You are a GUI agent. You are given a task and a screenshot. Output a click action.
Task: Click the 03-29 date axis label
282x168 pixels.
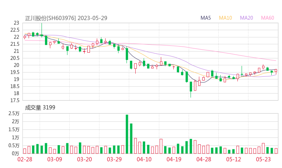(x=114, y=159)
